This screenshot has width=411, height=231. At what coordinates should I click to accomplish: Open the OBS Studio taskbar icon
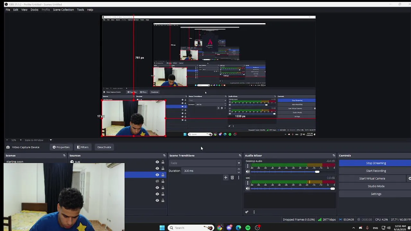pos(257,228)
